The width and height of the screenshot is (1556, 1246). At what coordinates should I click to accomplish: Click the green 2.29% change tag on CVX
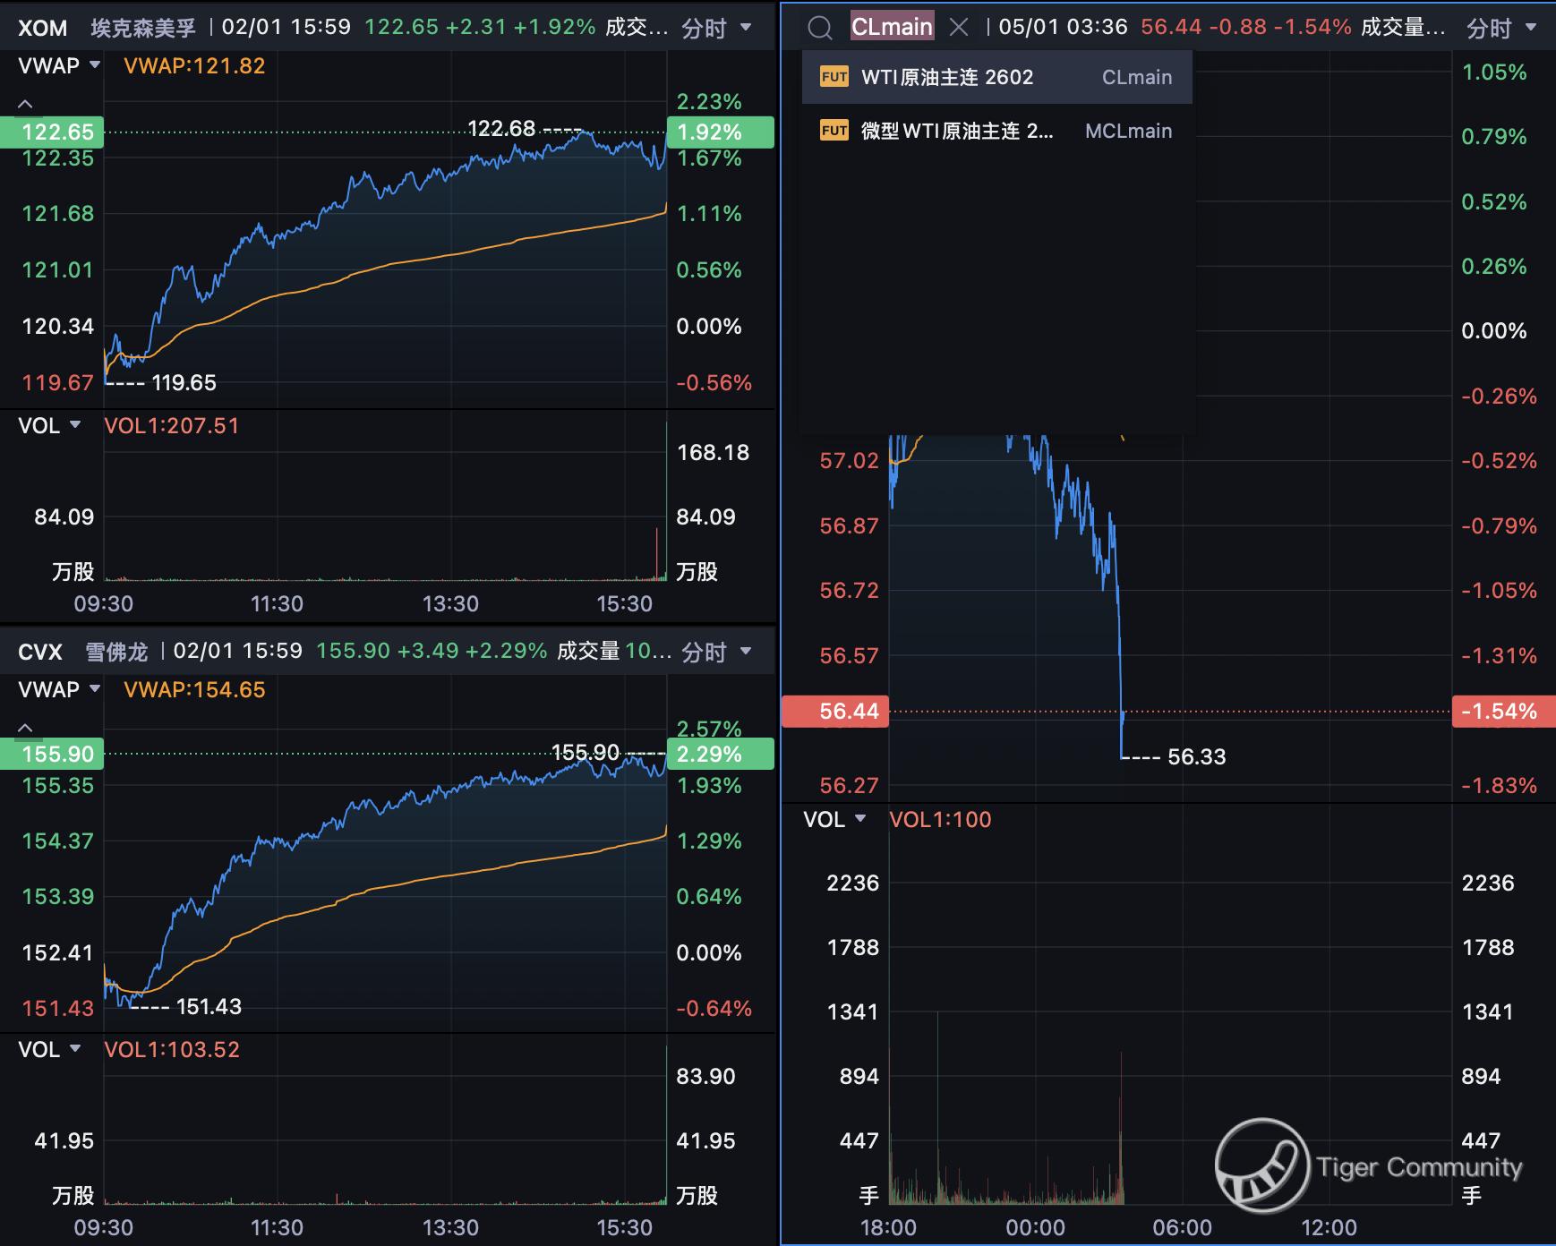click(x=720, y=754)
